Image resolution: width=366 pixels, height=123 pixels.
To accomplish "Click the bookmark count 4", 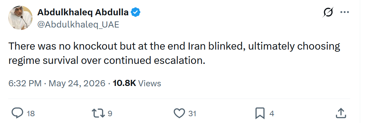I will tap(271, 113).
